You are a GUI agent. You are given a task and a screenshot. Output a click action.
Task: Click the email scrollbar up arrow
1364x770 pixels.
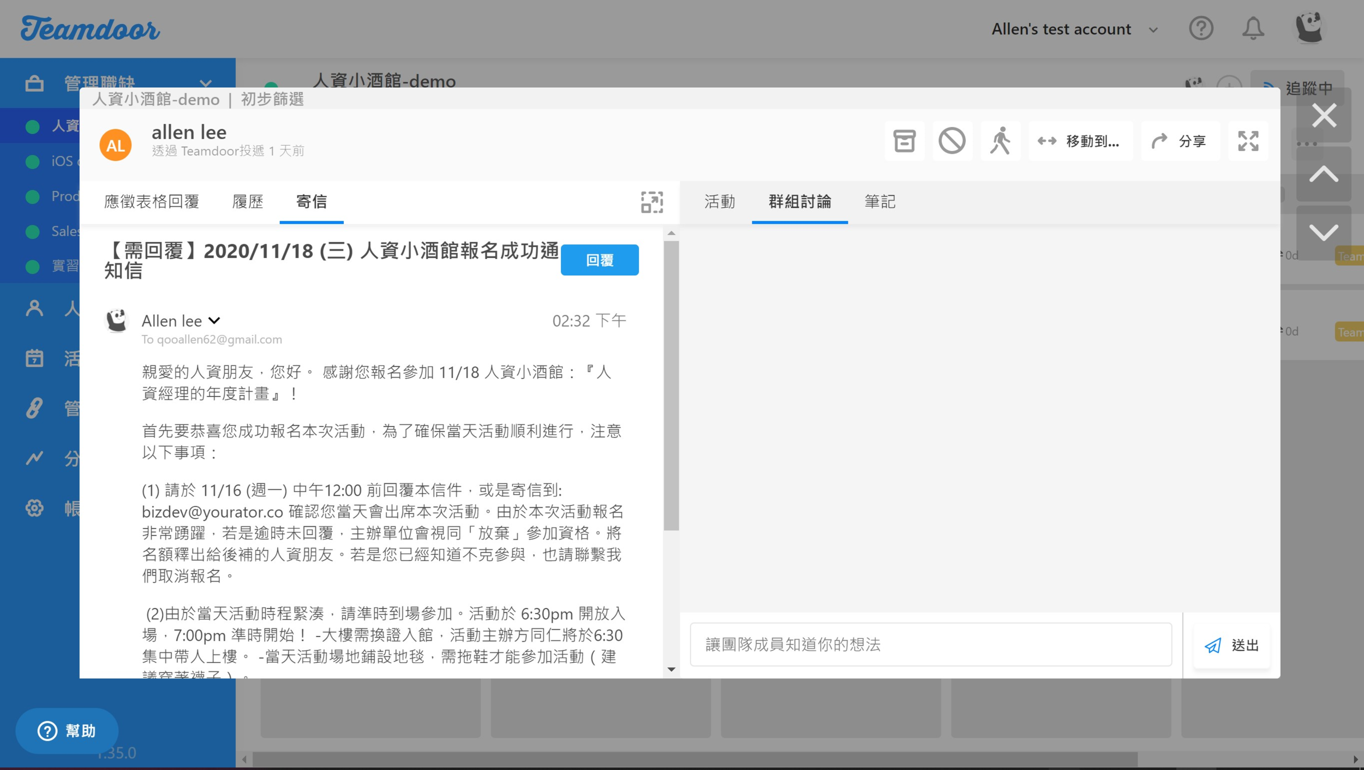(671, 233)
